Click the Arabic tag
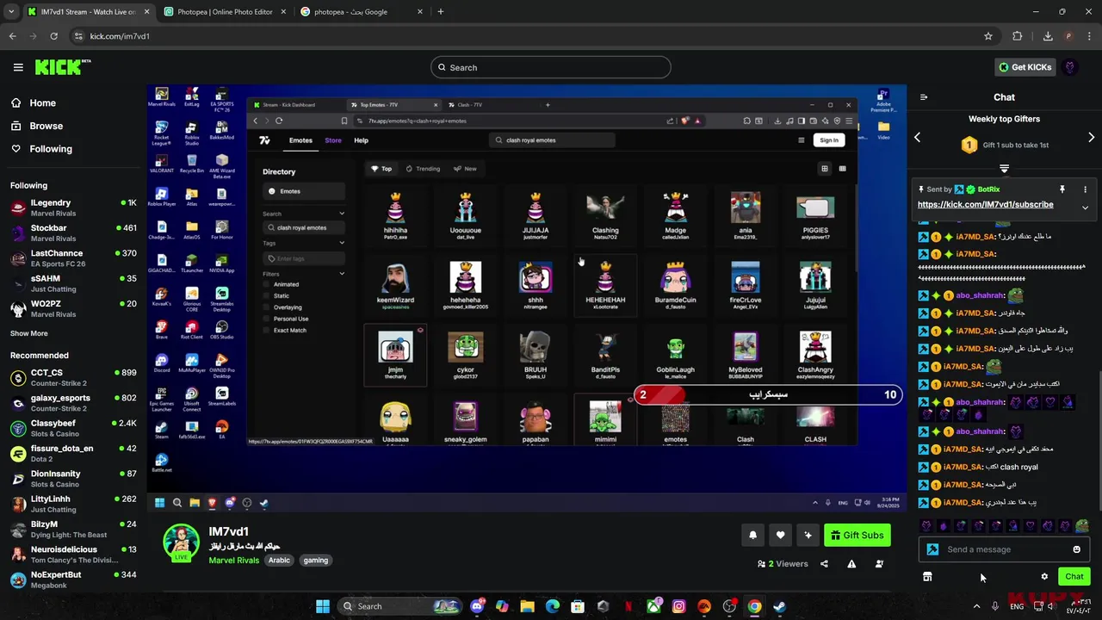The image size is (1102, 620). pyautogui.click(x=279, y=561)
